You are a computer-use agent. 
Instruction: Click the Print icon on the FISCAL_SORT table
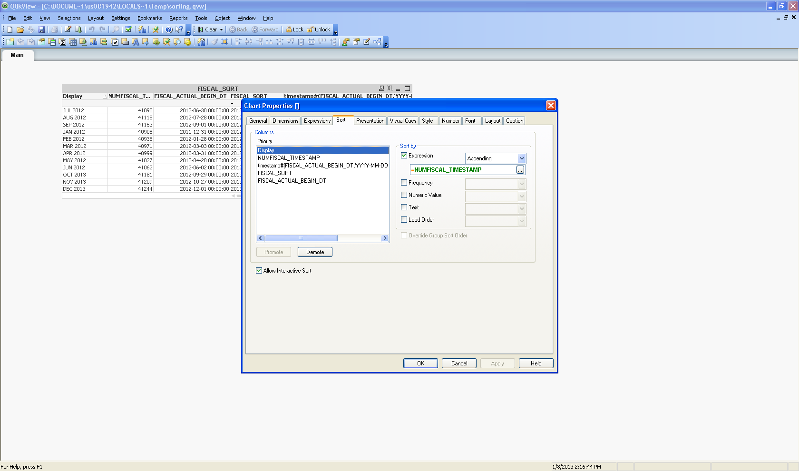point(381,88)
